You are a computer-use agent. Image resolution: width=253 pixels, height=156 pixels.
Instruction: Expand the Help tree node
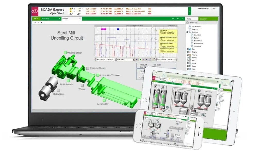tap(188, 69)
